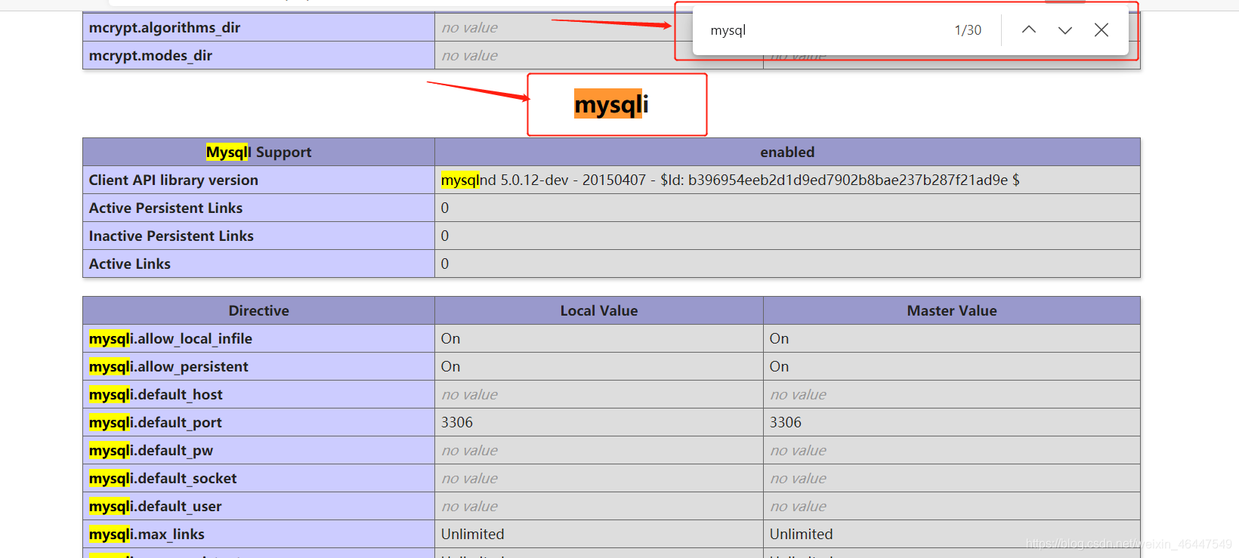Close the find bar
Image resolution: width=1239 pixels, height=558 pixels.
(x=1102, y=30)
